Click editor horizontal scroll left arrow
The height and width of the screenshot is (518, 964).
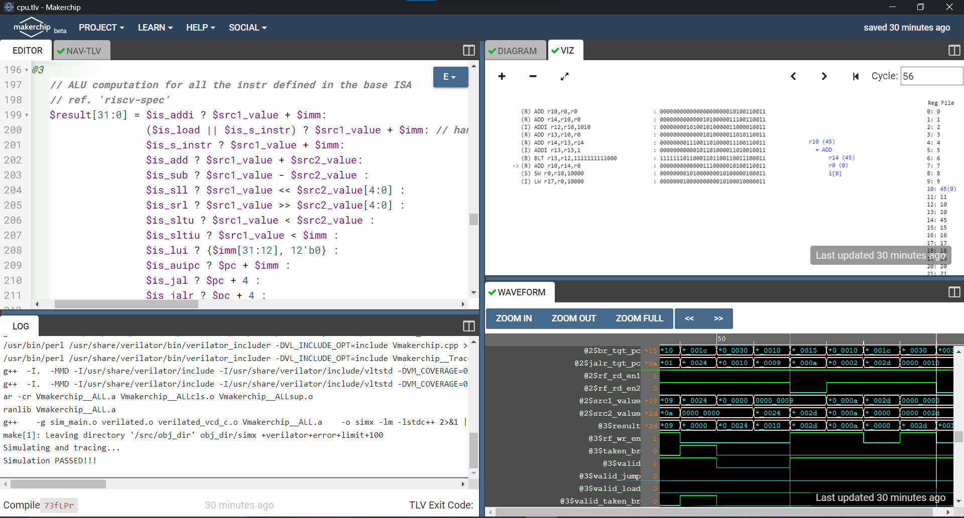click(x=37, y=304)
